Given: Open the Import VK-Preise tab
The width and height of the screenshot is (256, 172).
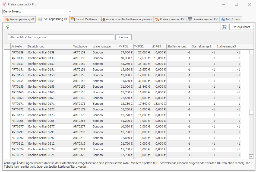Looking at the screenshot, I should (x=84, y=20).
